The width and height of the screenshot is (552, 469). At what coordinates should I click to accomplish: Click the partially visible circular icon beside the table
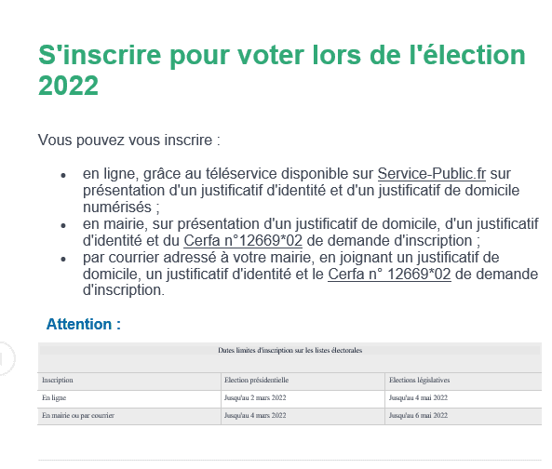coord(6,358)
